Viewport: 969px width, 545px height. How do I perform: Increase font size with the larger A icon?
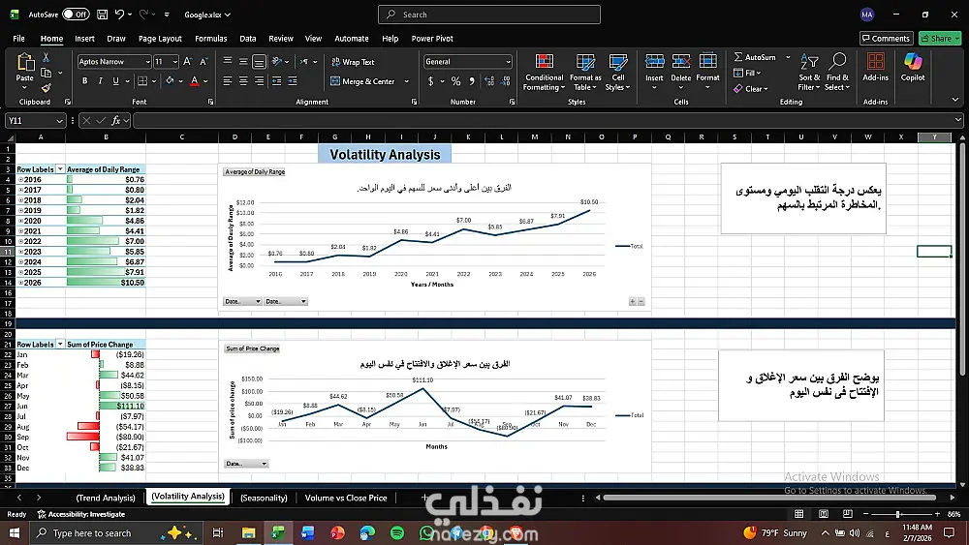(x=188, y=61)
